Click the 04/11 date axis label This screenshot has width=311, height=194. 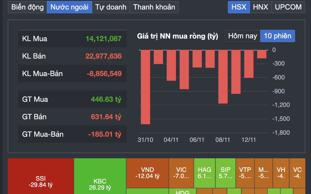[x=171, y=140]
